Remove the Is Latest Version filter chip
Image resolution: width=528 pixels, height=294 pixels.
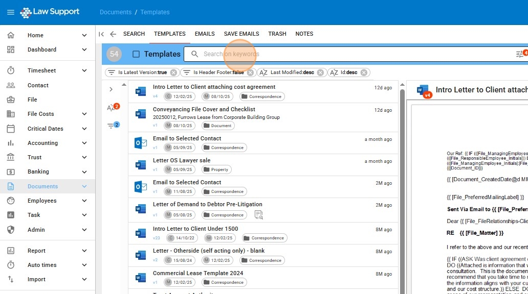point(173,72)
